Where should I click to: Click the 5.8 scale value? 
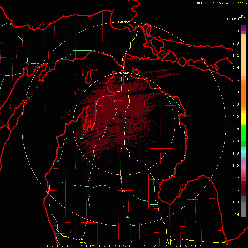(x=236, y=92)
